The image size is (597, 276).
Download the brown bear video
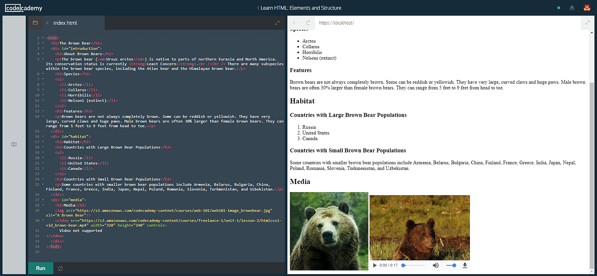click(x=464, y=265)
